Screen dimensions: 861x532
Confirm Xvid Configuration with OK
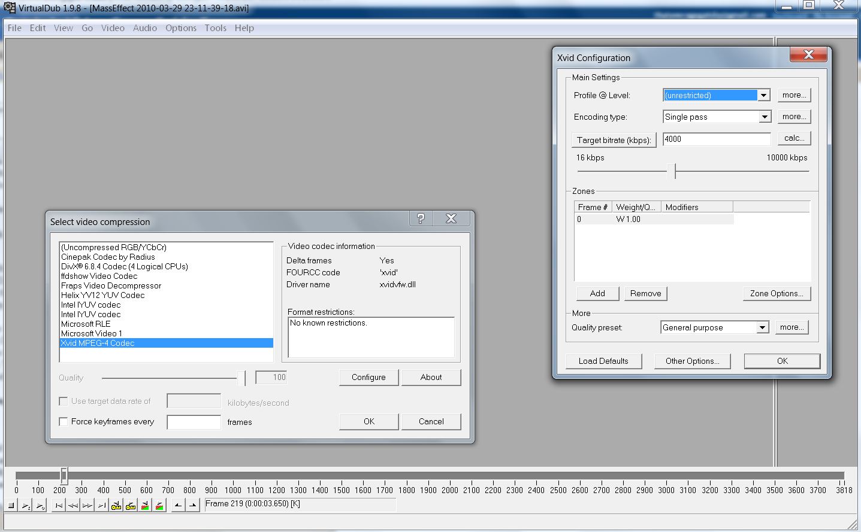[782, 361]
